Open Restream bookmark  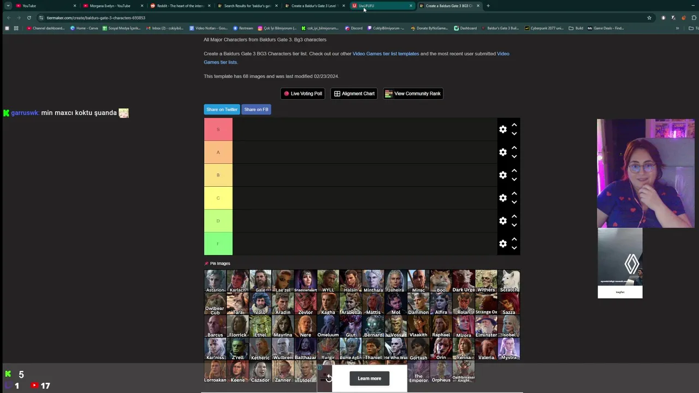pos(243,28)
